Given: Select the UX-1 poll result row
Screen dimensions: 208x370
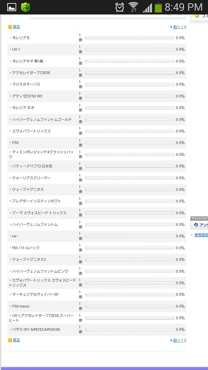Looking at the screenshot, I should (97, 49).
